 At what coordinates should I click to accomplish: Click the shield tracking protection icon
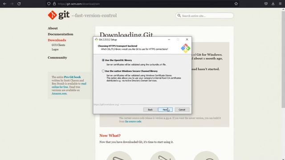click(x=49, y=4)
